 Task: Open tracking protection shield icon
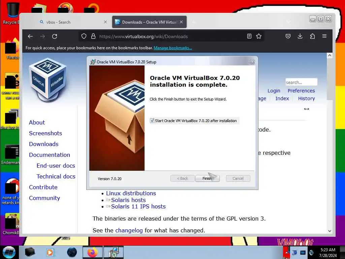coord(84,36)
